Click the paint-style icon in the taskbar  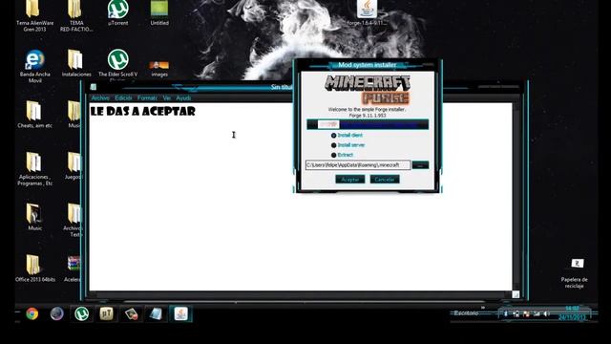[132, 313]
